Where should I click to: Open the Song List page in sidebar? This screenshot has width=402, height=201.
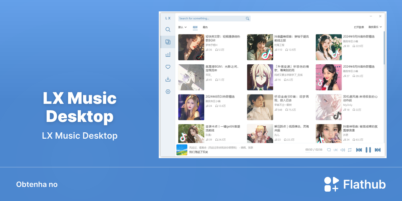tap(168, 42)
